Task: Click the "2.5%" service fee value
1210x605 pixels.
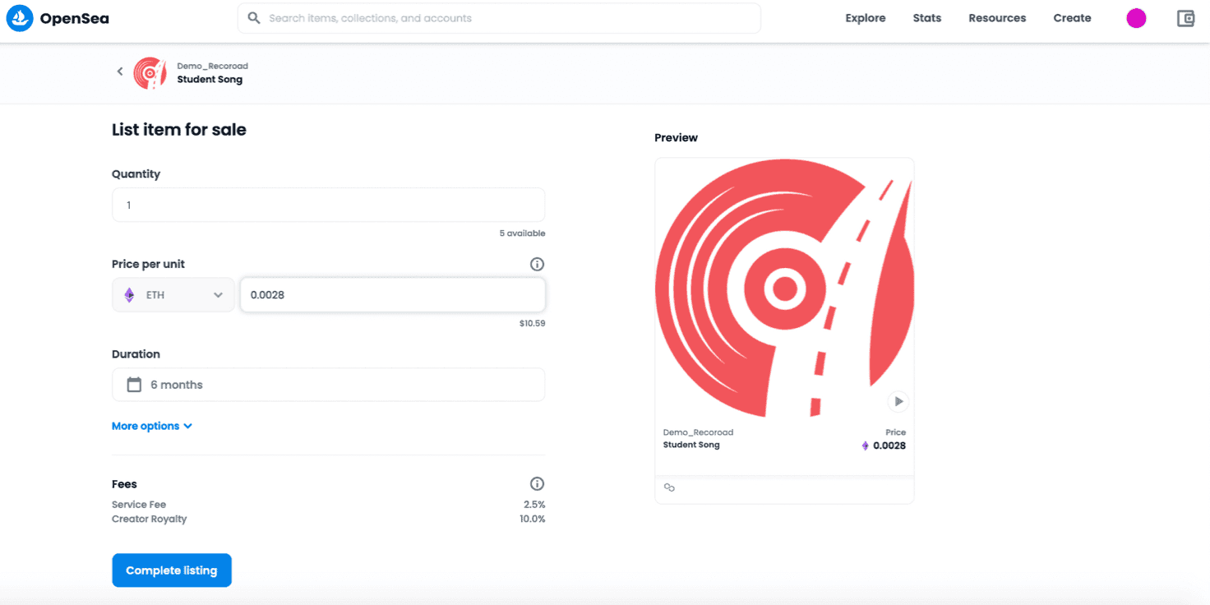Action: [533, 505]
